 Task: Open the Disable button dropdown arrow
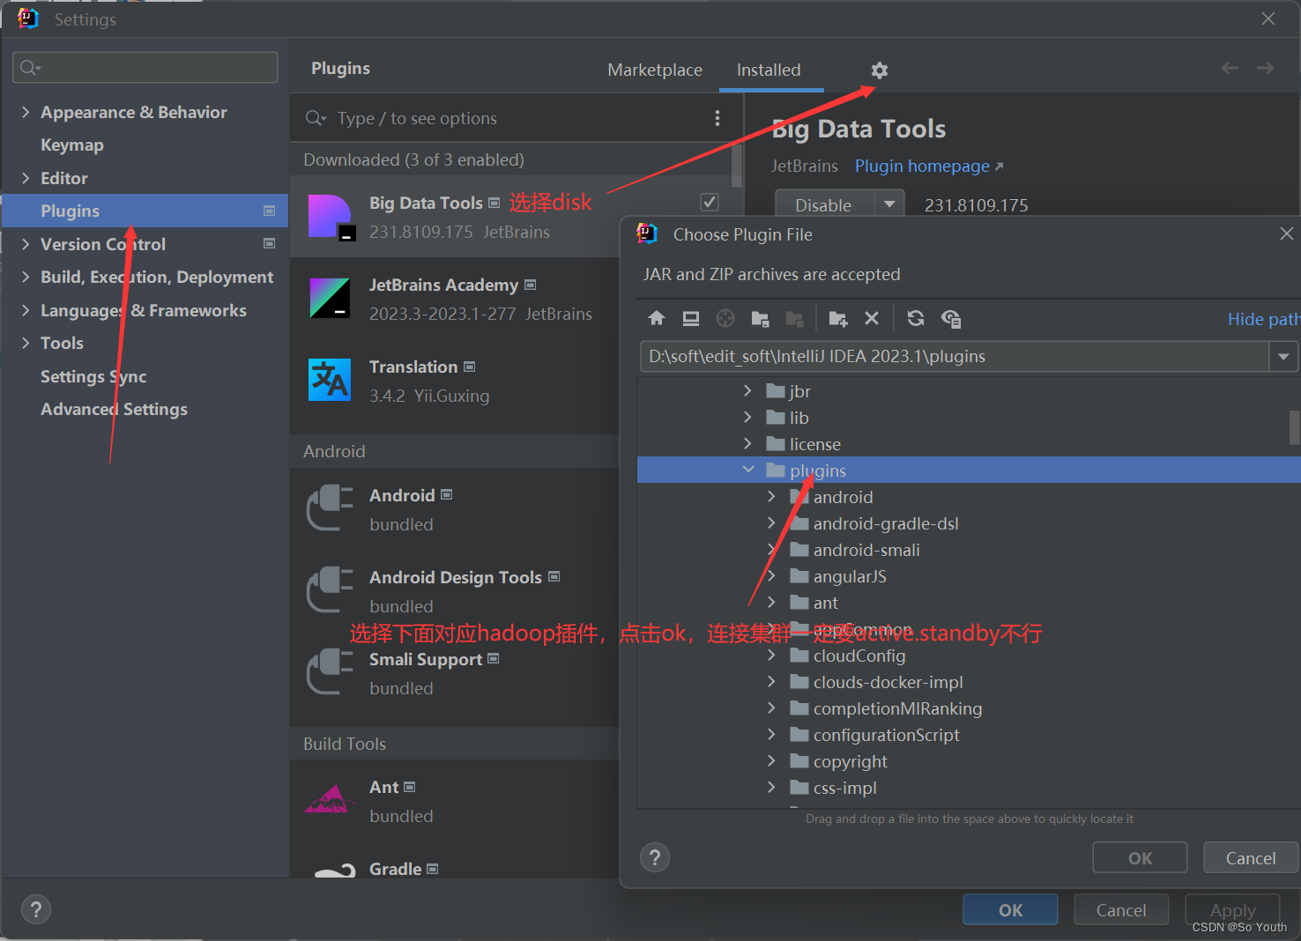(889, 204)
